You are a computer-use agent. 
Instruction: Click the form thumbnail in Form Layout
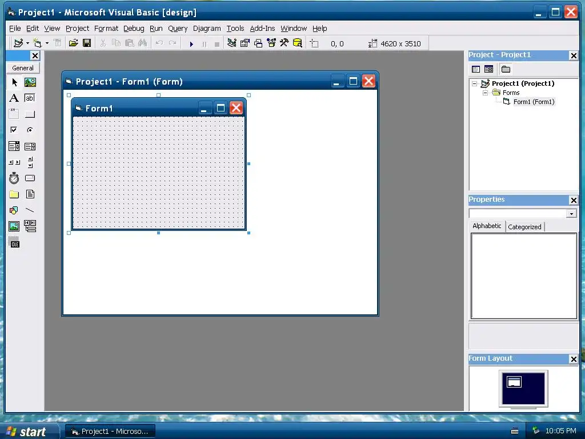(x=514, y=382)
